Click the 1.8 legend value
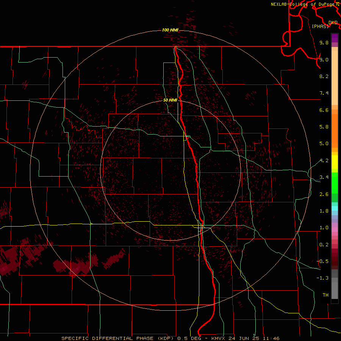 (x=324, y=211)
